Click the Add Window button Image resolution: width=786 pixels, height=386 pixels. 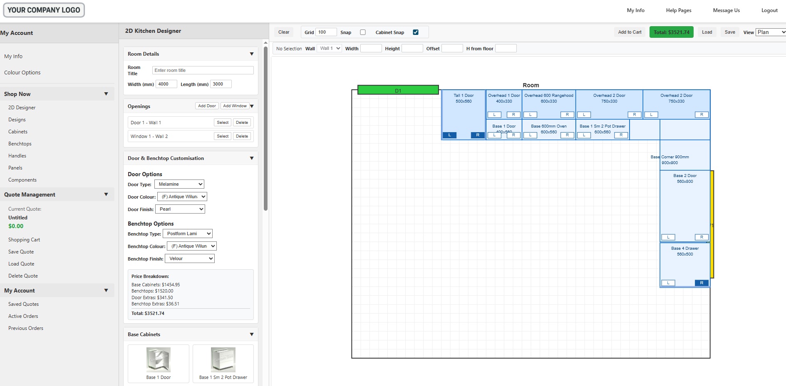235,106
